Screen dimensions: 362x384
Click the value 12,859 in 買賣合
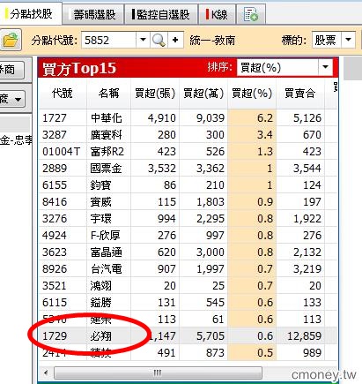(x=304, y=336)
